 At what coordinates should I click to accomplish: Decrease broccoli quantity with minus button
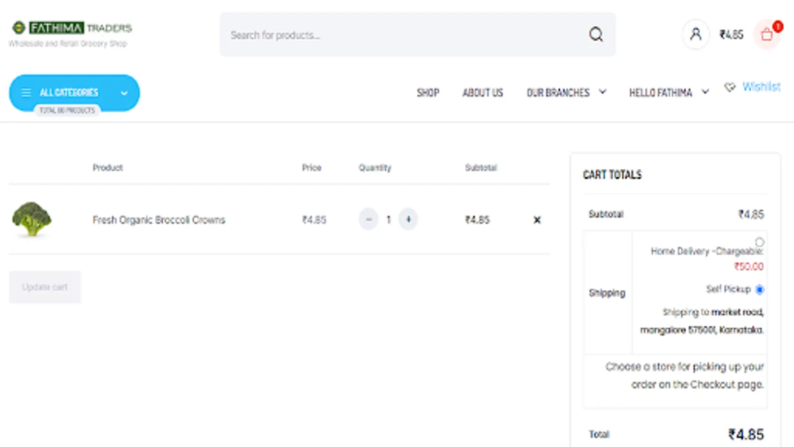click(x=369, y=219)
